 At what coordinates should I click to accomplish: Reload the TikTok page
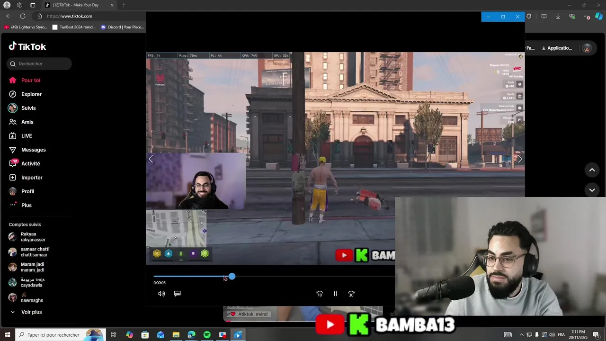23,16
